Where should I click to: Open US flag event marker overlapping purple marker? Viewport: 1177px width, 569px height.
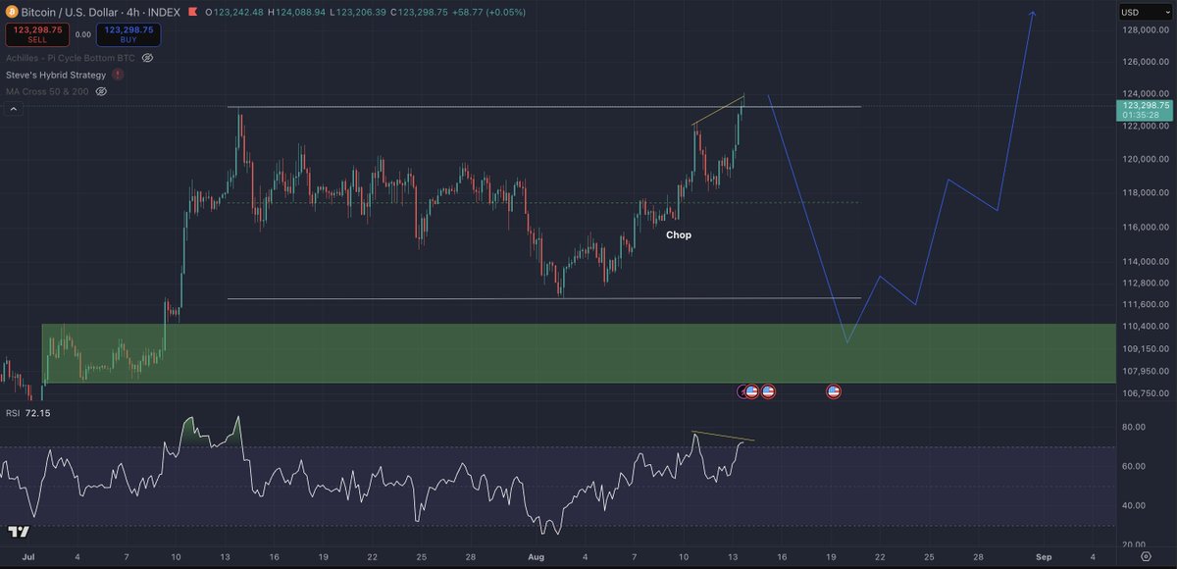pyautogui.click(x=752, y=391)
